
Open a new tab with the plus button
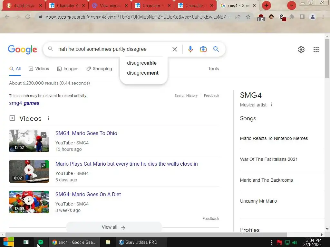[267, 5]
